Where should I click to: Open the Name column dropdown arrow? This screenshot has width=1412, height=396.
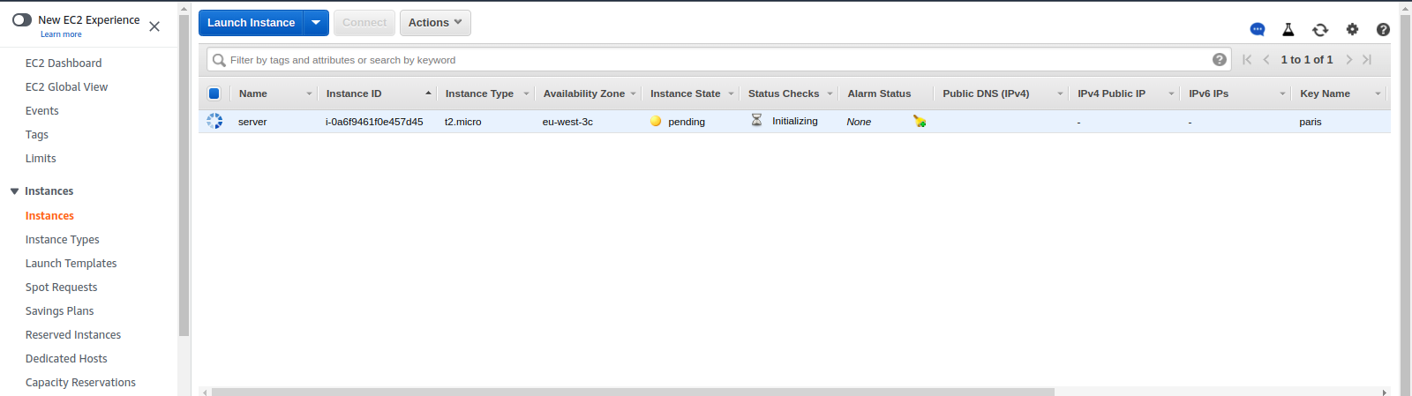(309, 93)
